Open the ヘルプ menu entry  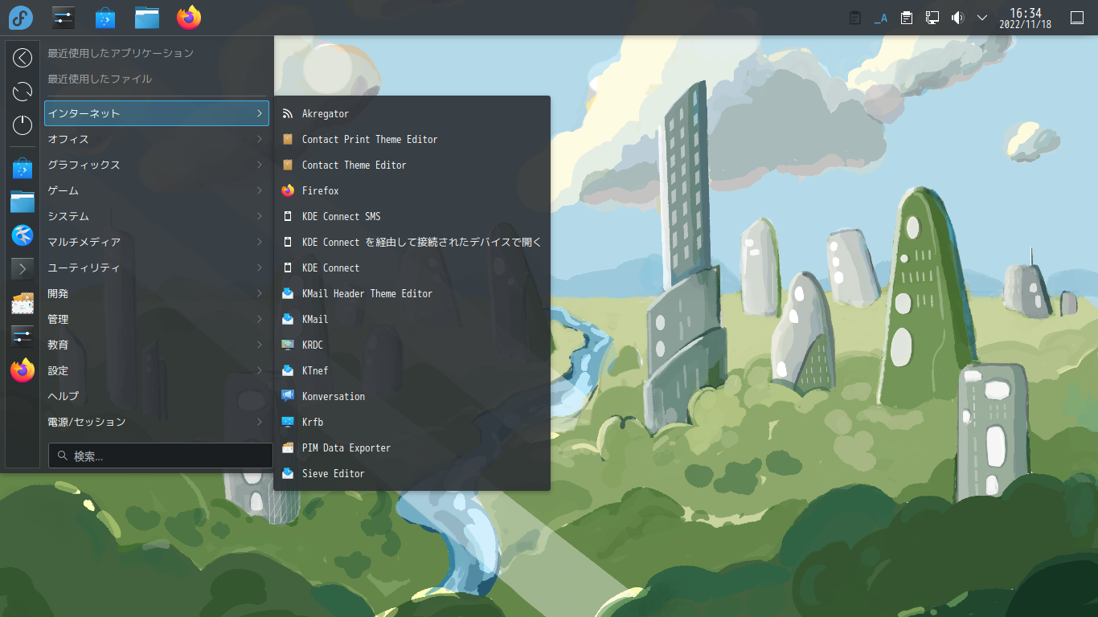coord(157,396)
